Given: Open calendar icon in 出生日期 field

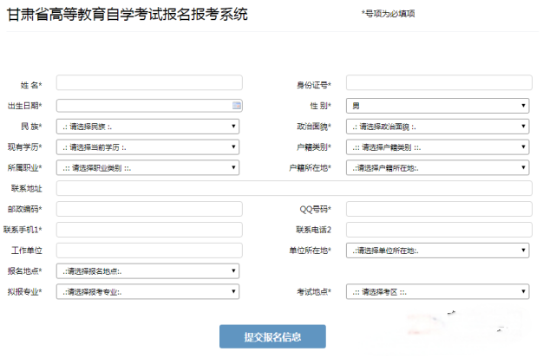Looking at the screenshot, I should tap(236, 105).
